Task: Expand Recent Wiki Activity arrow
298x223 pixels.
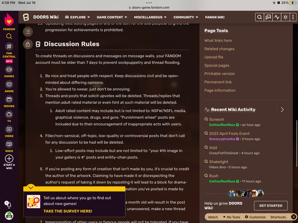Action: point(282,110)
